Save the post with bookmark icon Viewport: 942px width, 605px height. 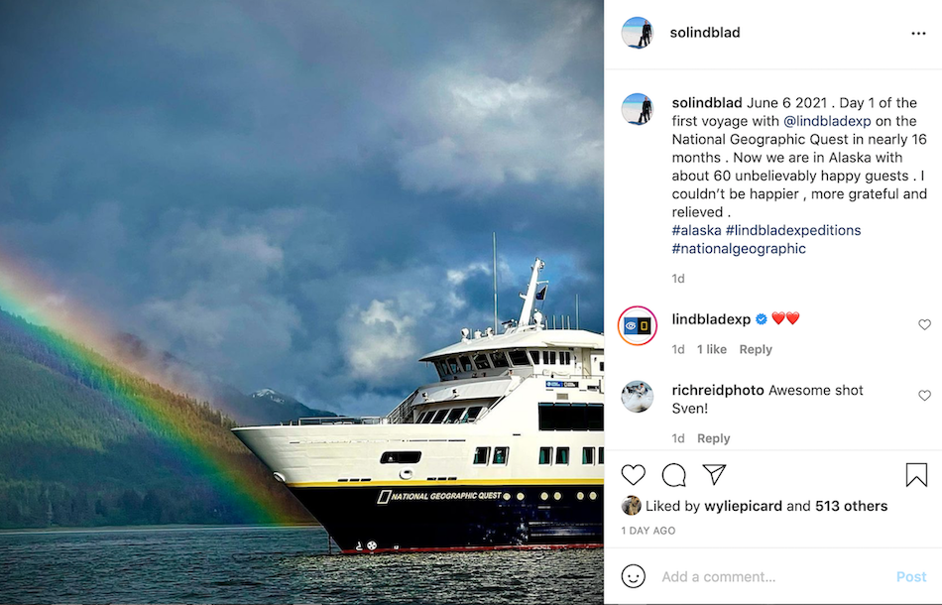click(x=916, y=475)
